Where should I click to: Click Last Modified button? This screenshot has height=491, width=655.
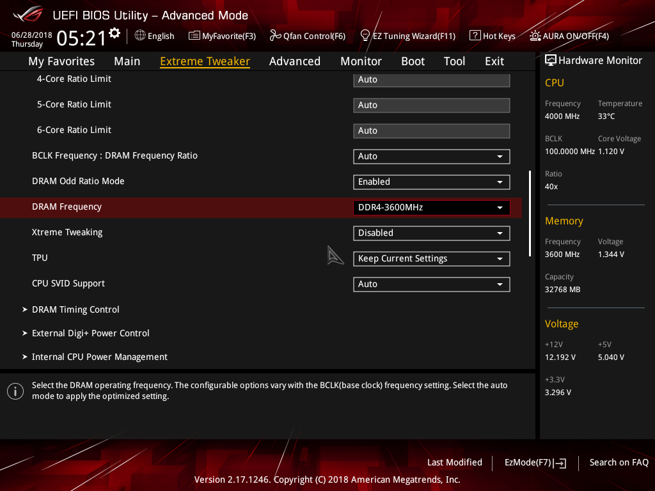pyautogui.click(x=455, y=462)
